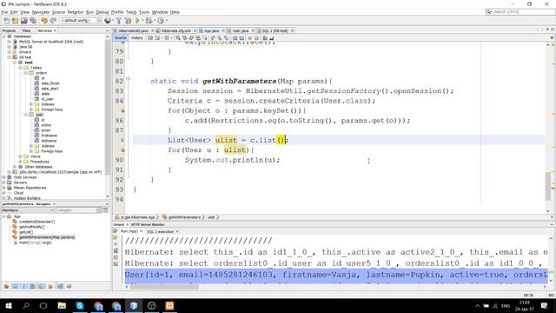
Task: Open HTTP Server Monitor tab
Action: click(148, 224)
